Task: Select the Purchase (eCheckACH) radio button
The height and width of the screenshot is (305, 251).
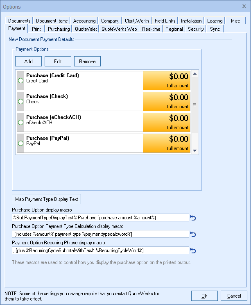Action: pos(21,122)
